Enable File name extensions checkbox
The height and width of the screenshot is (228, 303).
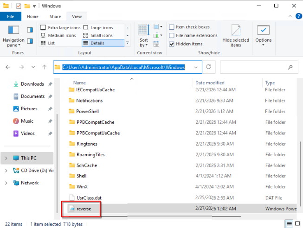(172, 36)
